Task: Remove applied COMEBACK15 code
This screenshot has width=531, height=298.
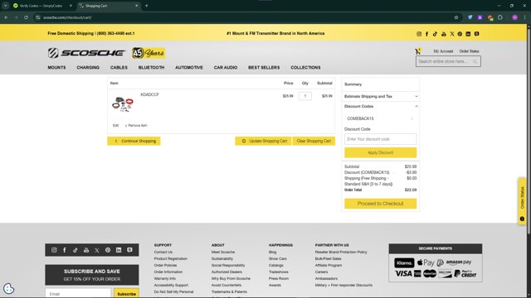Action: pos(412,118)
